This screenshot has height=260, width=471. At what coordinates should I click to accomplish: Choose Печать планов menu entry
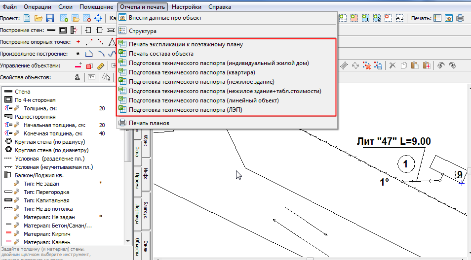227,123
